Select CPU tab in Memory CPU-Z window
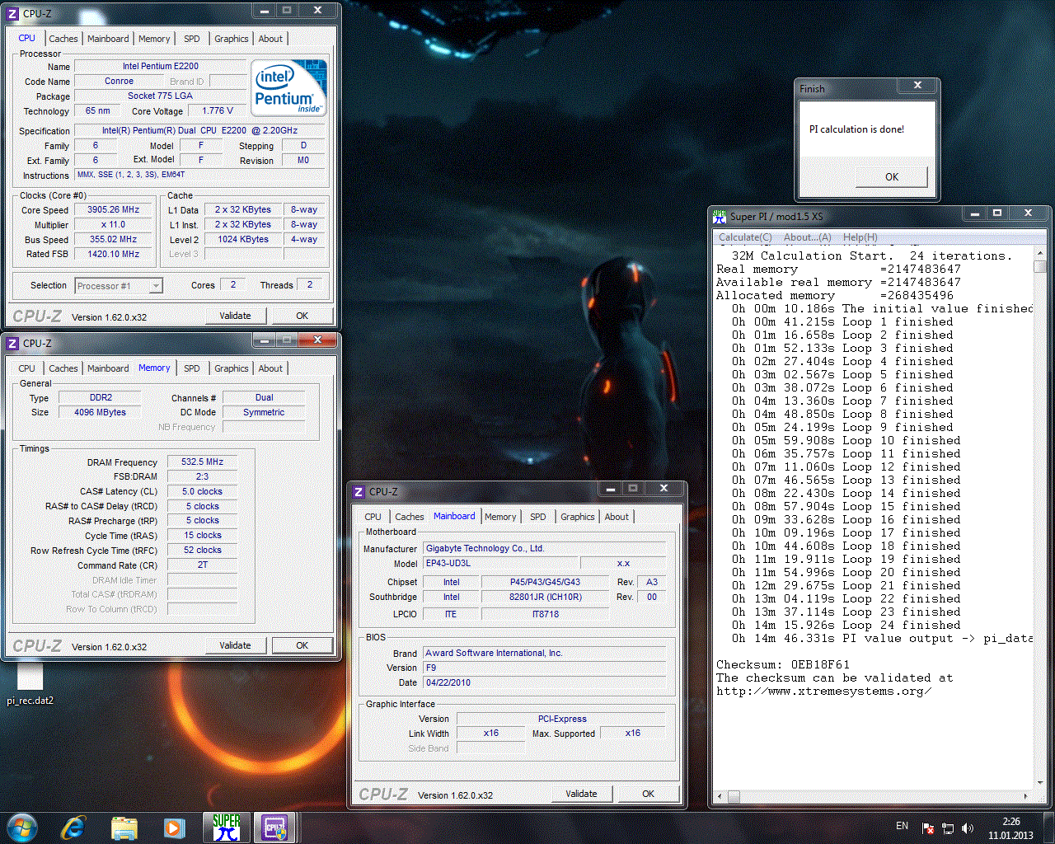Image resolution: width=1055 pixels, height=844 pixels. [27, 368]
